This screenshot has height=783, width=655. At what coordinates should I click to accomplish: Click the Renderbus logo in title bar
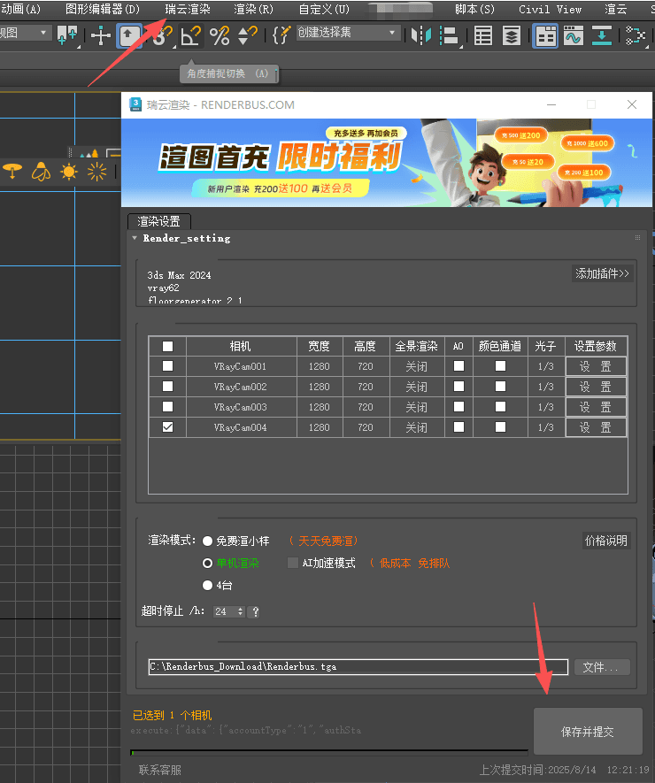(x=135, y=104)
